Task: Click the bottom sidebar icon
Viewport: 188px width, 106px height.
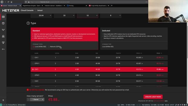Action: (x=3, y=100)
